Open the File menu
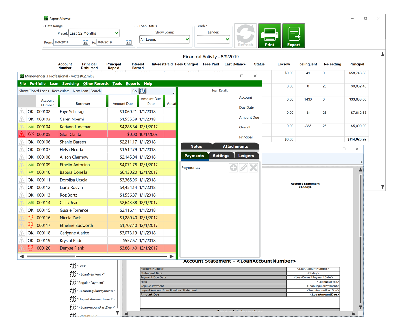The width and height of the screenshot is (402, 334). (x=22, y=84)
